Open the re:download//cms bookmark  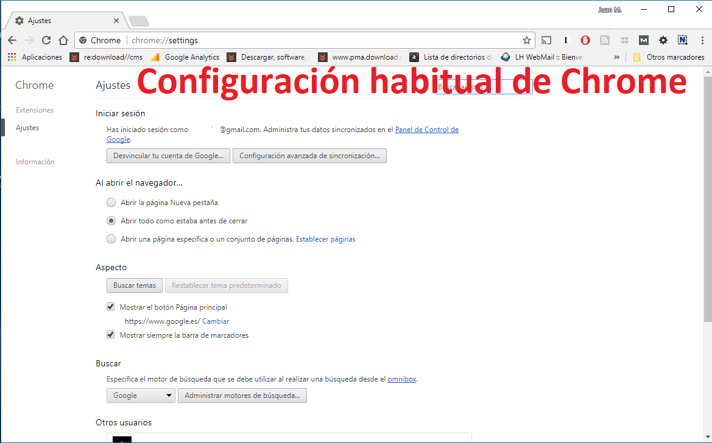106,57
